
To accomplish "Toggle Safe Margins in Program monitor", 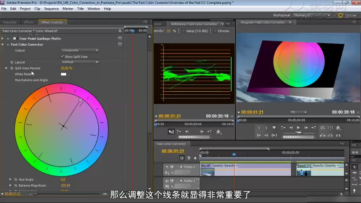I will [330, 128].
